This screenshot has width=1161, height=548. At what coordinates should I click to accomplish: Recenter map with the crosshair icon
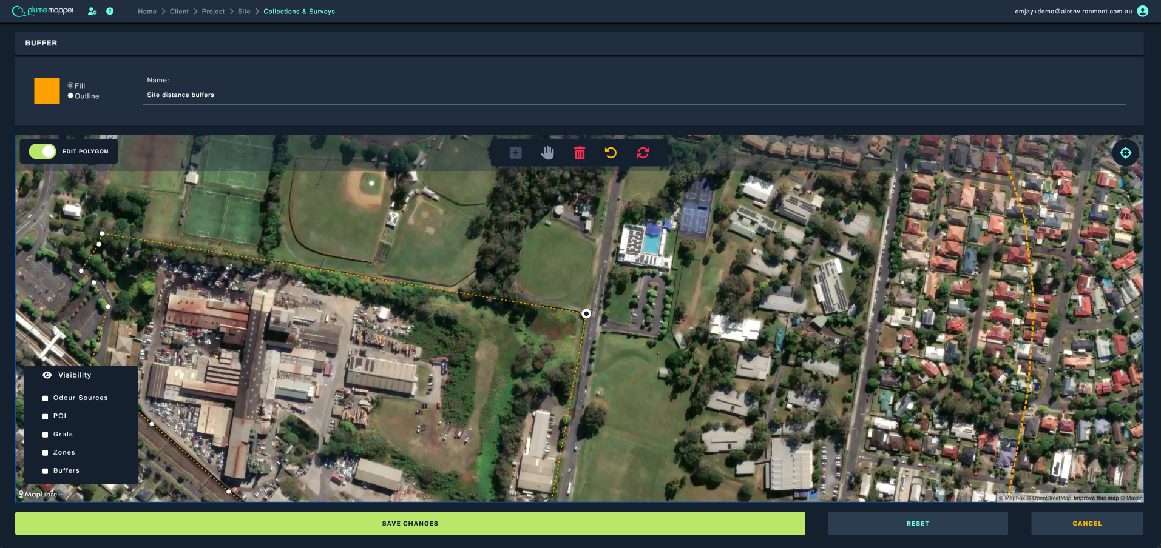(1125, 153)
